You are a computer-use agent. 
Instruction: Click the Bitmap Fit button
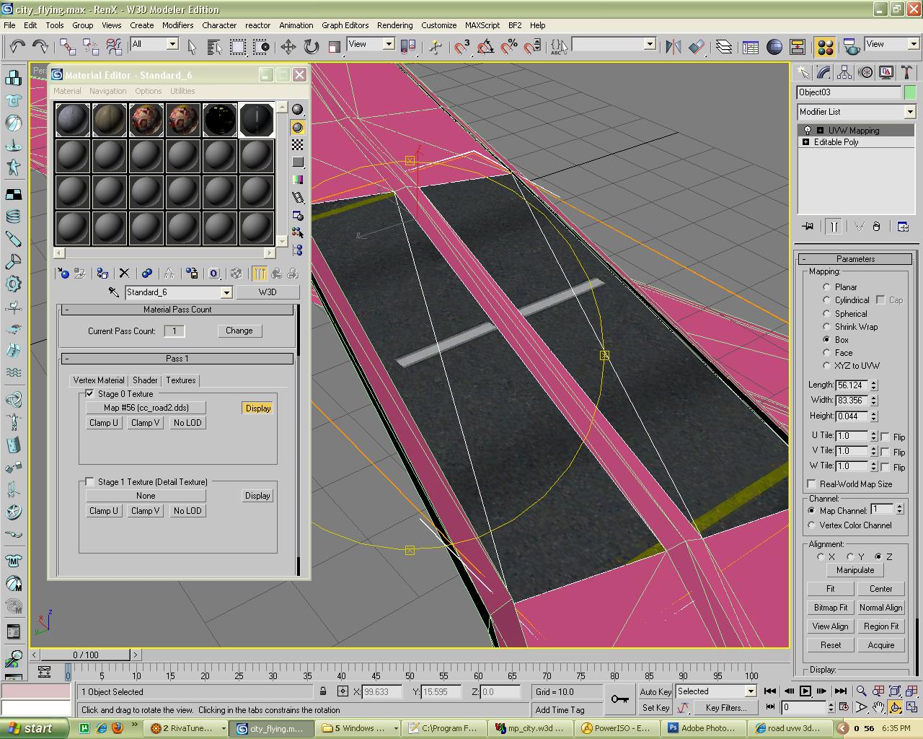click(x=831, y=608)
